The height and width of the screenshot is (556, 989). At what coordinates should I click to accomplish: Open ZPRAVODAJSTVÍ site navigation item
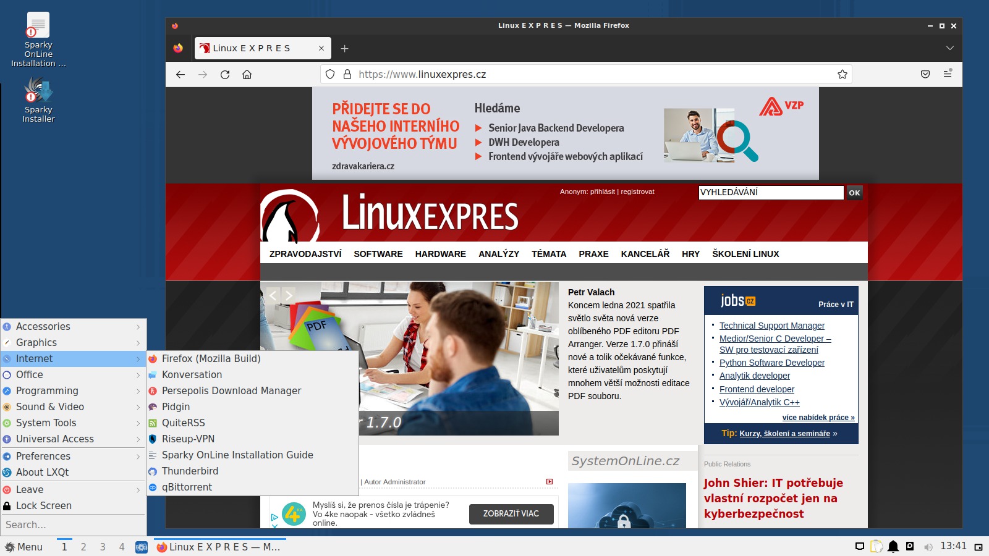(305, 254)
